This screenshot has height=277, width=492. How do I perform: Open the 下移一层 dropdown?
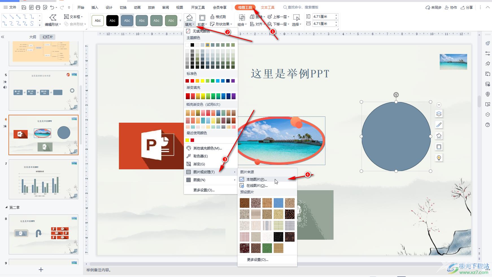[x=278, y=24]
